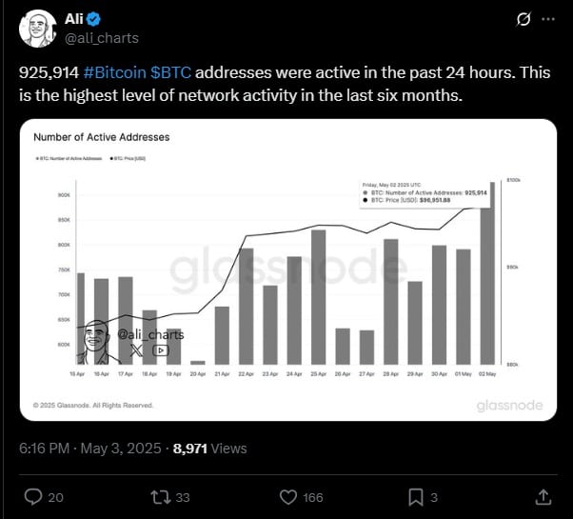Click the glassnode logo in chart corner

[509, 406]
